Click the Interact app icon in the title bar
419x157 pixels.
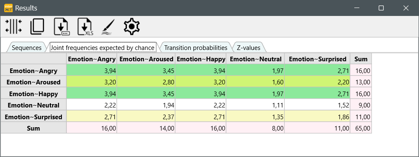(x=8, y=8)
